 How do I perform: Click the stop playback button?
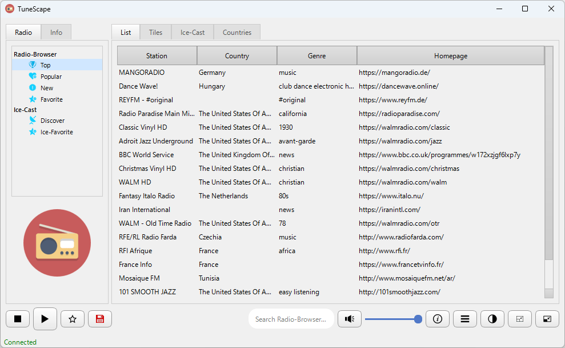18,319
